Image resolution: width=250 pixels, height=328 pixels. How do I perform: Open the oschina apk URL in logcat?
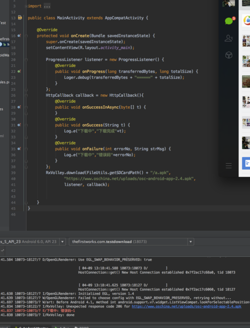[186, 307]
